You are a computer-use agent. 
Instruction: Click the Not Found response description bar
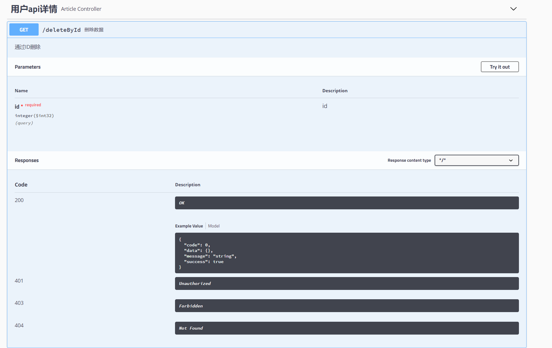click(347, 328)
